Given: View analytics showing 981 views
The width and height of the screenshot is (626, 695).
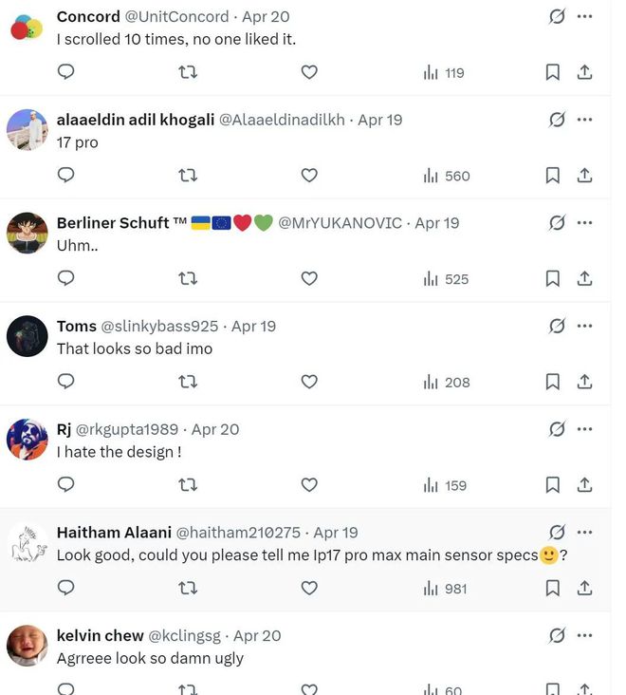Looking at the screenshot, I should coord(445,589).
